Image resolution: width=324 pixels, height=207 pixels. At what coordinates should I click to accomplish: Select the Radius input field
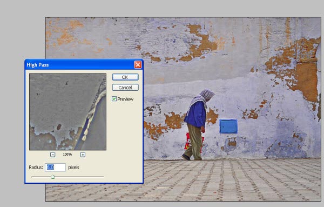55,168
